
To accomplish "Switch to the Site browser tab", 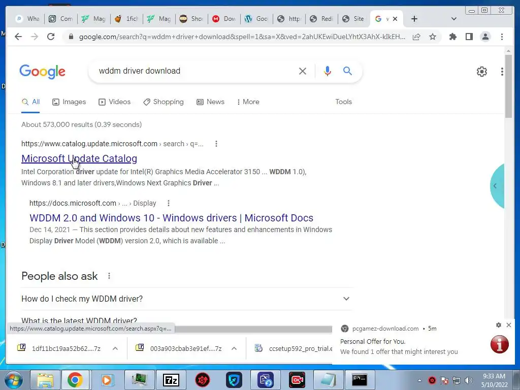I will coord(353,19).
